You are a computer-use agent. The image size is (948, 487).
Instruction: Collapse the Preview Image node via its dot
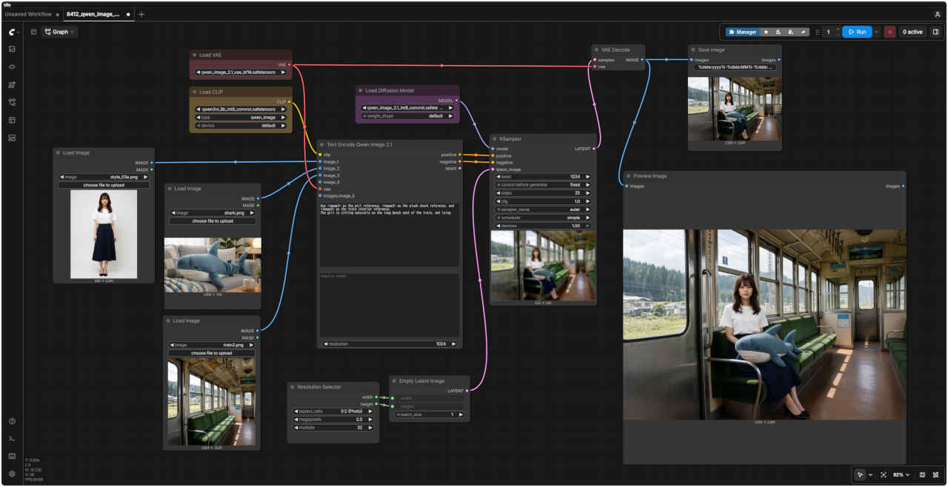click(x=628, y=176)
